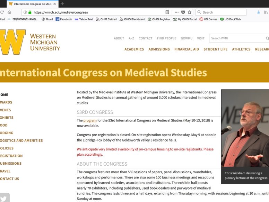Toggle reader view icon in address bar
Screen dimensions: 269x202
(167, 12)
